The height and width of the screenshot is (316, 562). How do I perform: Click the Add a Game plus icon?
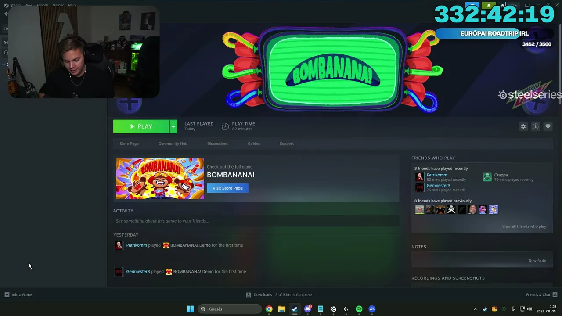tap(7, 295)
